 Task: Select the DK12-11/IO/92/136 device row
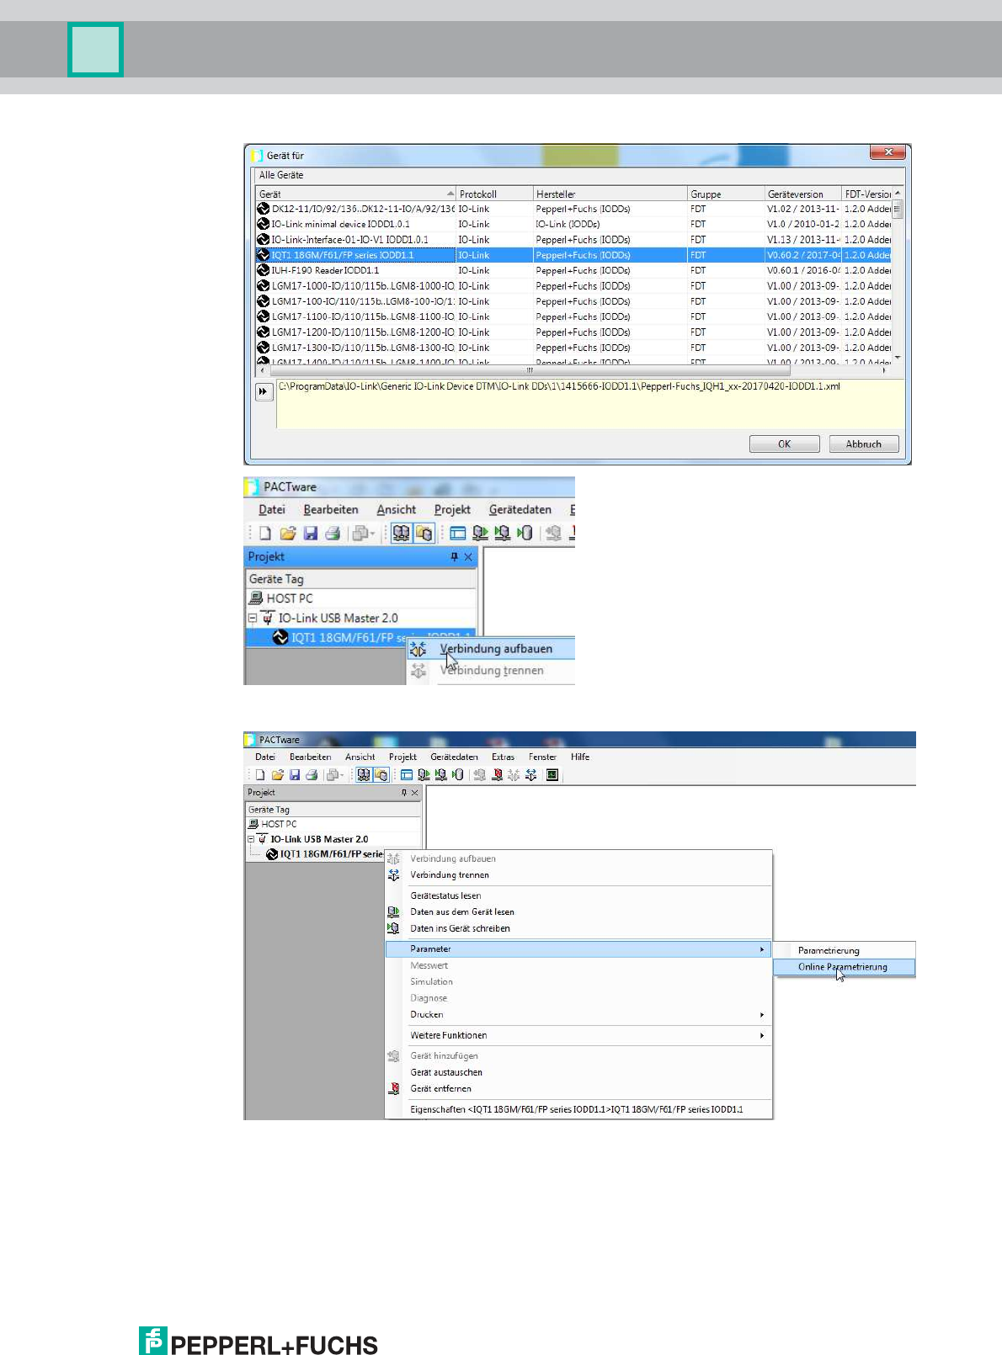point(573,209)
